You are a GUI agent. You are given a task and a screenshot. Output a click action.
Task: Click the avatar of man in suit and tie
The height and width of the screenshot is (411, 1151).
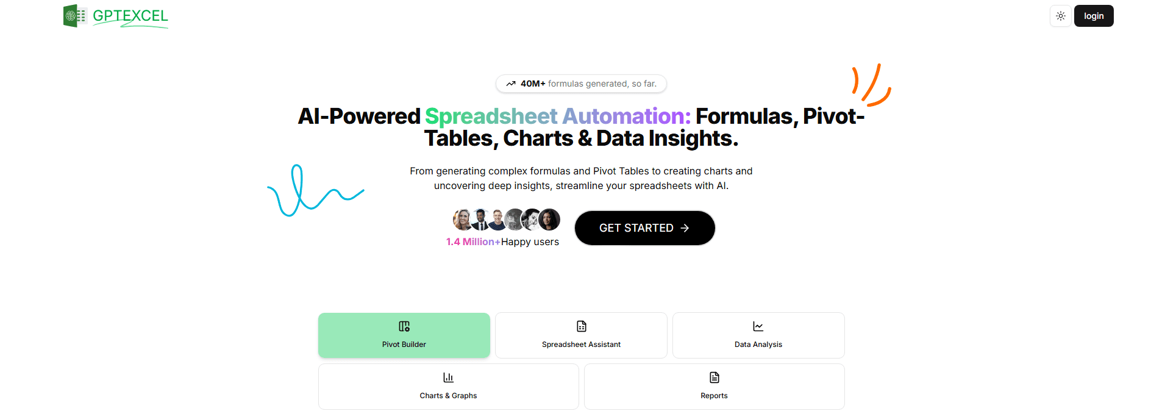coord(480,220)
